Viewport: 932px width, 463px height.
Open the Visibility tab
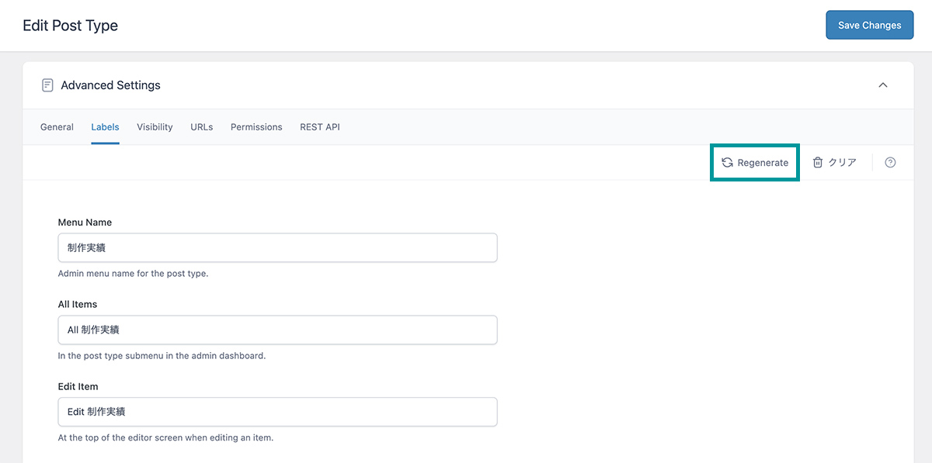(x=155, y=127)
